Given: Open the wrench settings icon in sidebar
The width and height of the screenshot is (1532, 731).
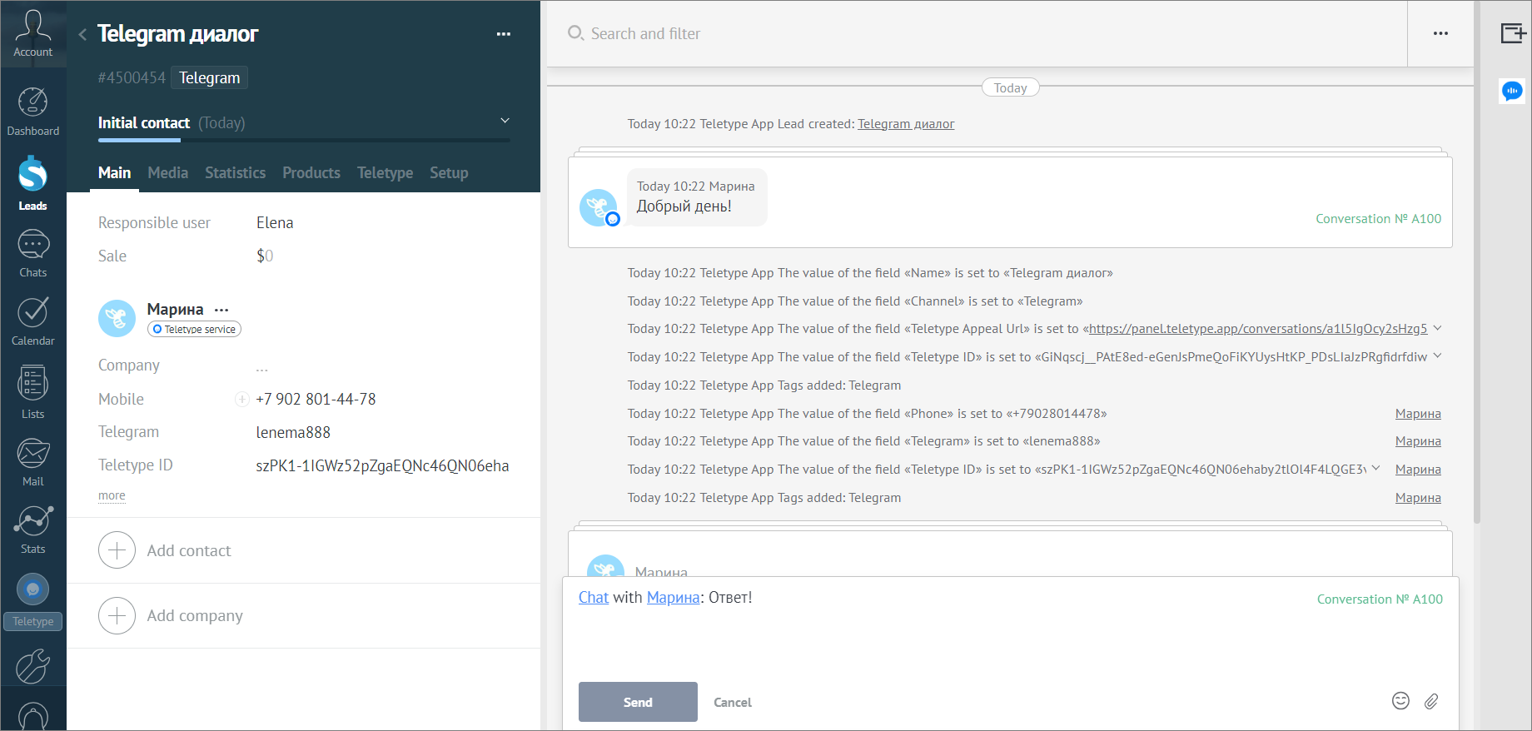Looking at the screenshot, I should (x=32, y=666).
